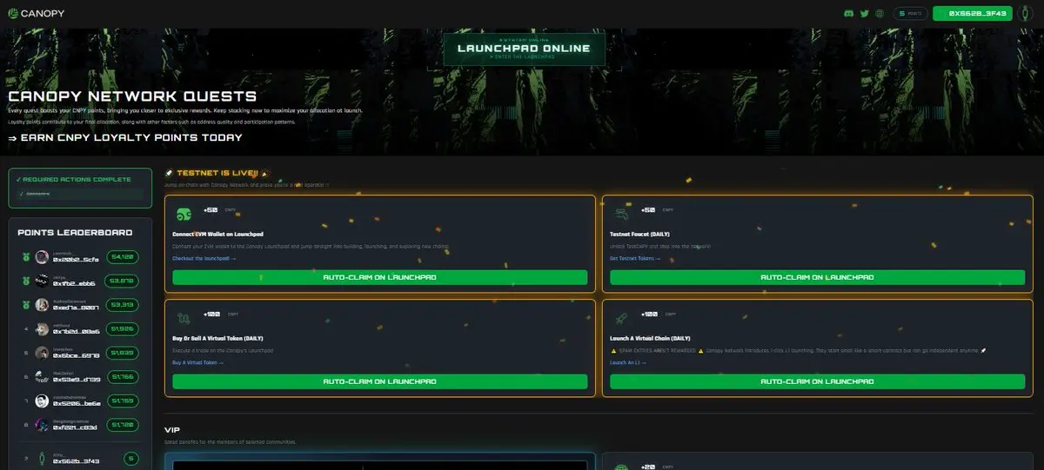Viewport: 1044px width, 470px height.
Task: Click the Canopy Network Quests title
Action: [x=132, y=96]
